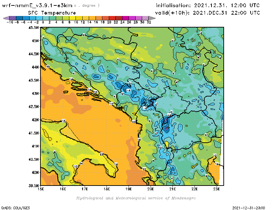The image size is (272, 210).
Task: Click the purple legend swatch between -10 and -8
Action: (13, 18)
